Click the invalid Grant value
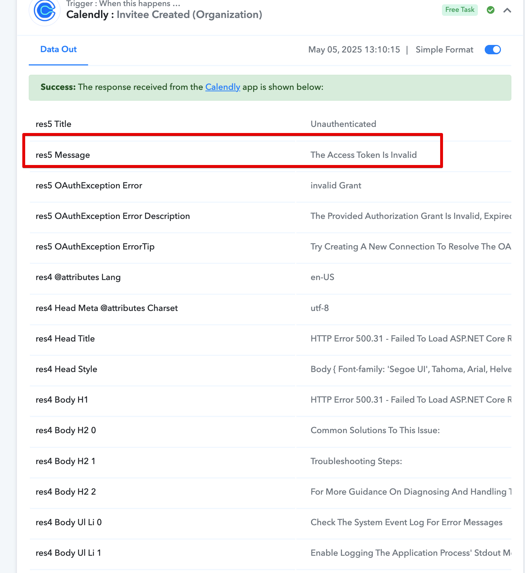The image size is (525, 573). tap(336, 185)
